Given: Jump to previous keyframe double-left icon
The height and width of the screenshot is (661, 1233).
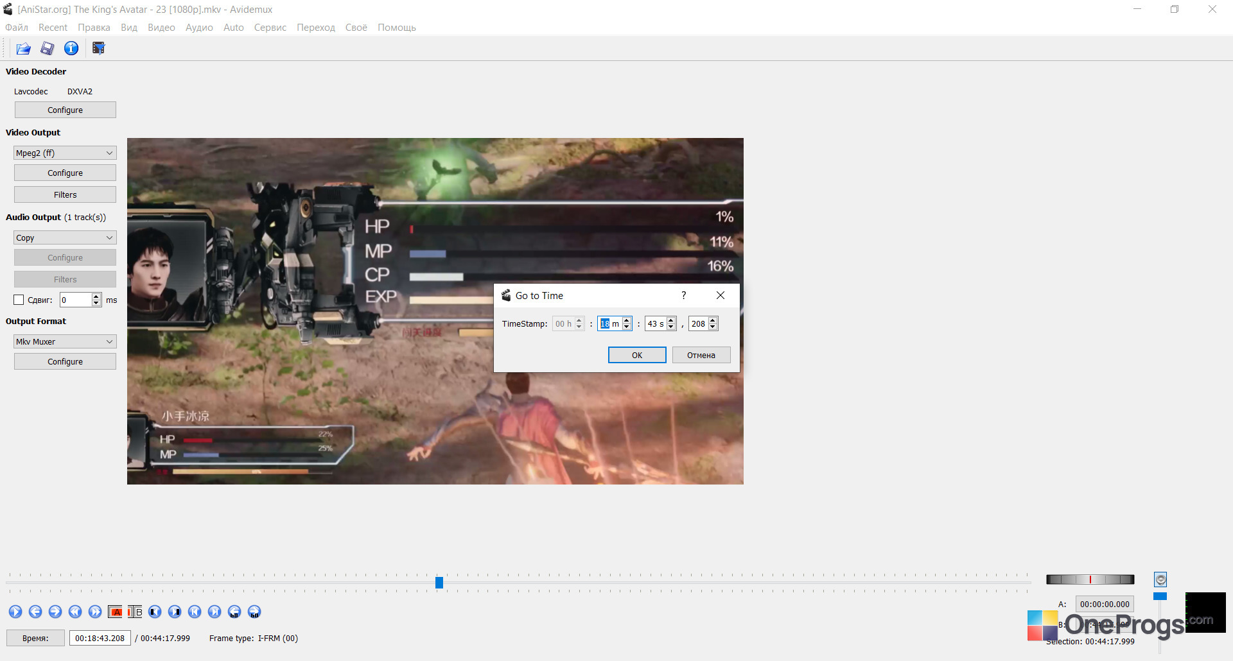Looking at the screenshot, I should [x=75, y=612].
